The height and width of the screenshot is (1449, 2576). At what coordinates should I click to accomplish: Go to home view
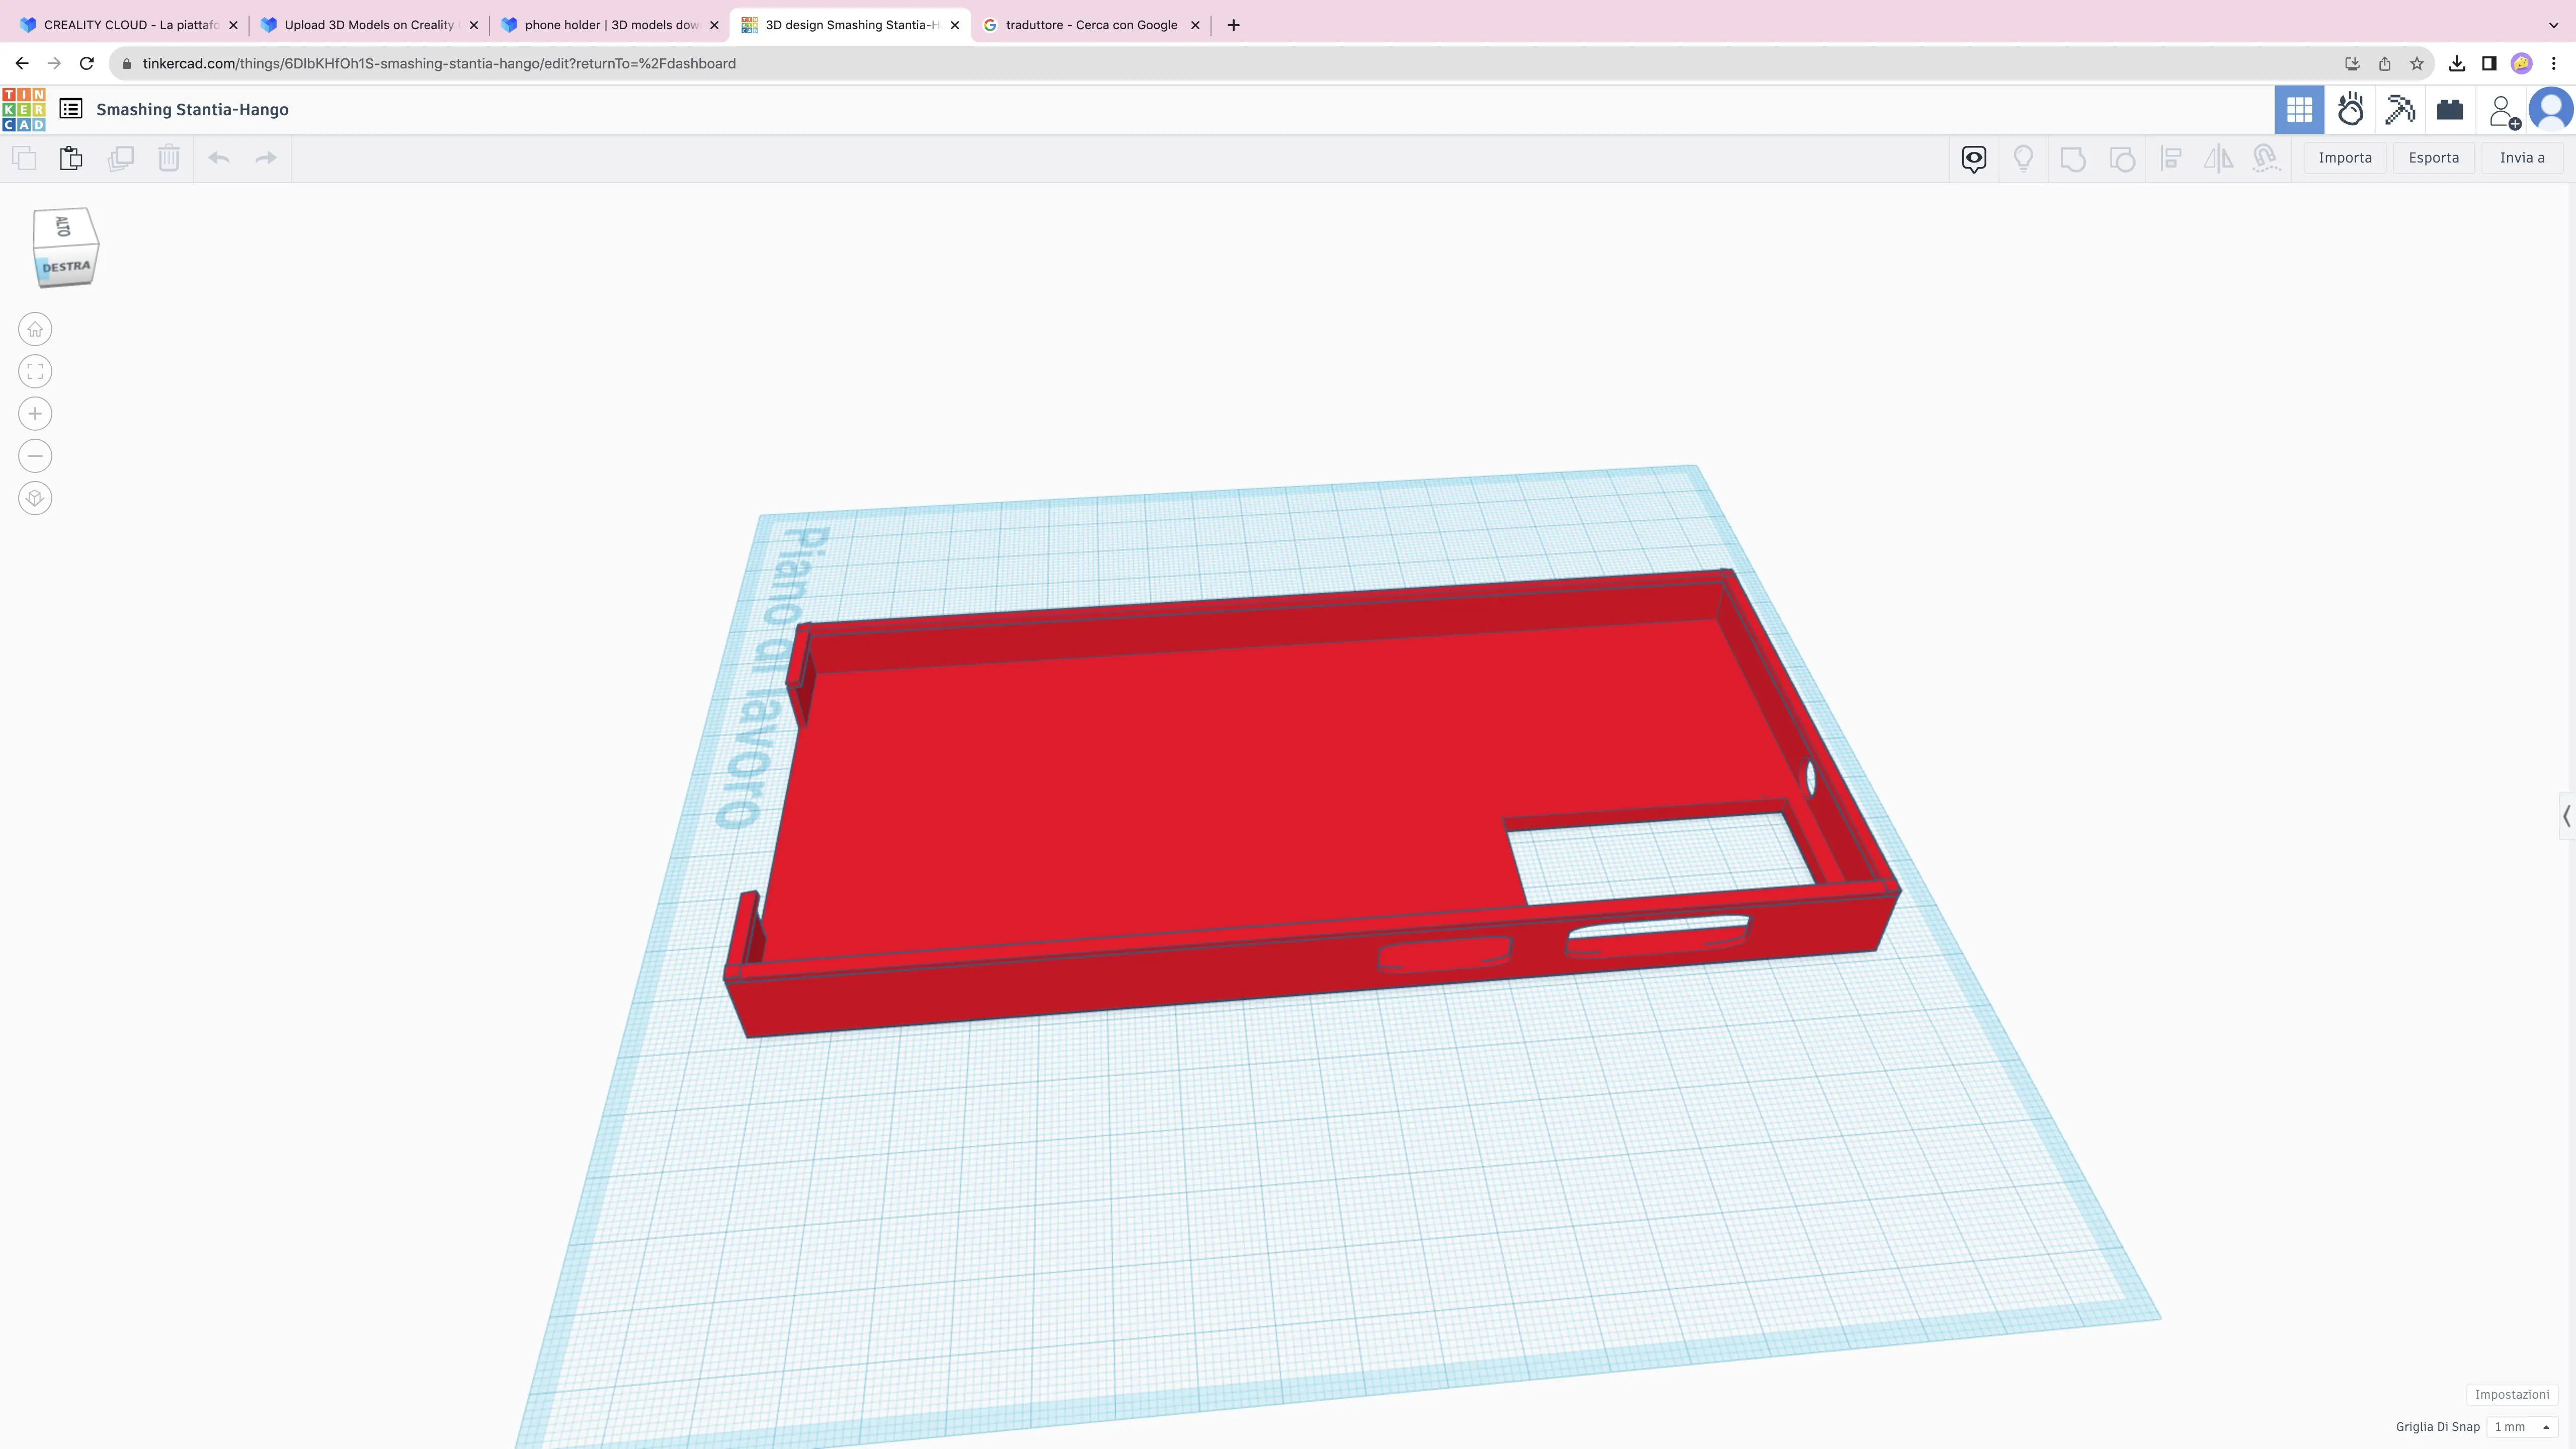tap(35, 329)
